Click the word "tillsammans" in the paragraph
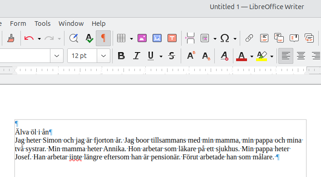This screenshot has width=321, height=177. 168,140
